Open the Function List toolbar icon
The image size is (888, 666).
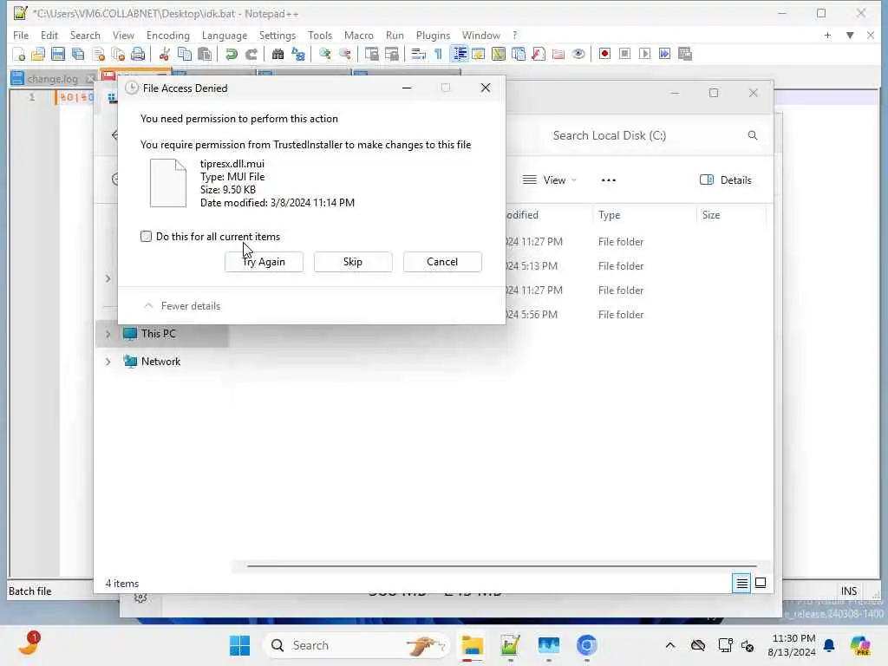click(539, 55)
